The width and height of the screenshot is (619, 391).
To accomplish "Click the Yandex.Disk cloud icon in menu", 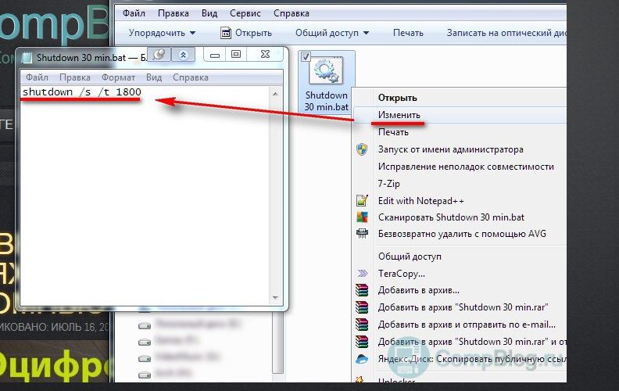I will click(362, 359).
